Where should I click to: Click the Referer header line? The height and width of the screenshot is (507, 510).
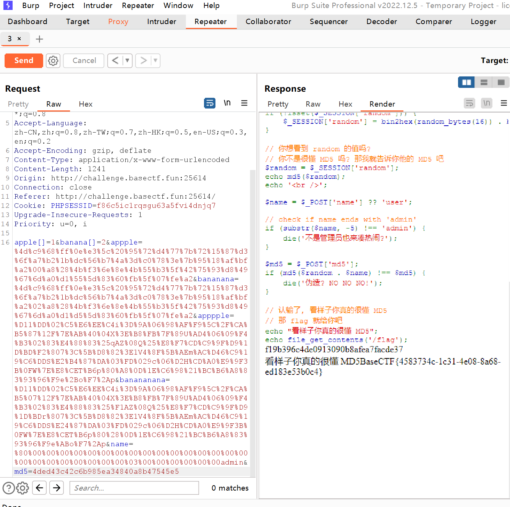115,196
